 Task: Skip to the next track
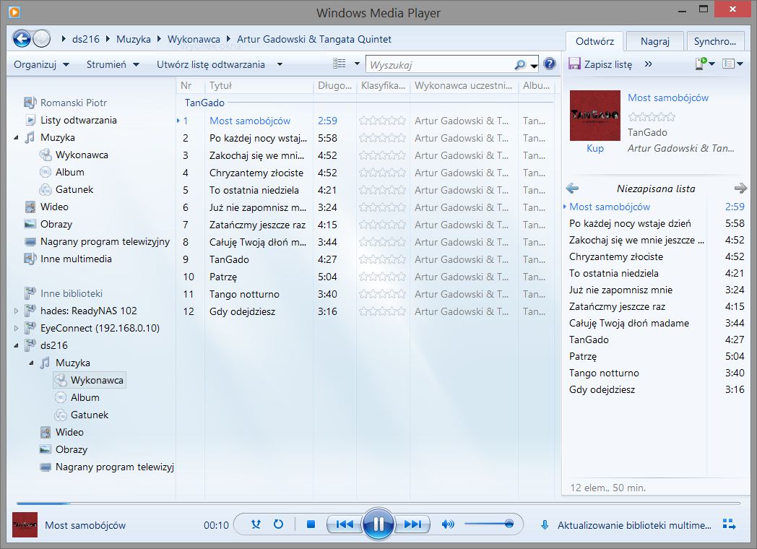pos(412,524)
